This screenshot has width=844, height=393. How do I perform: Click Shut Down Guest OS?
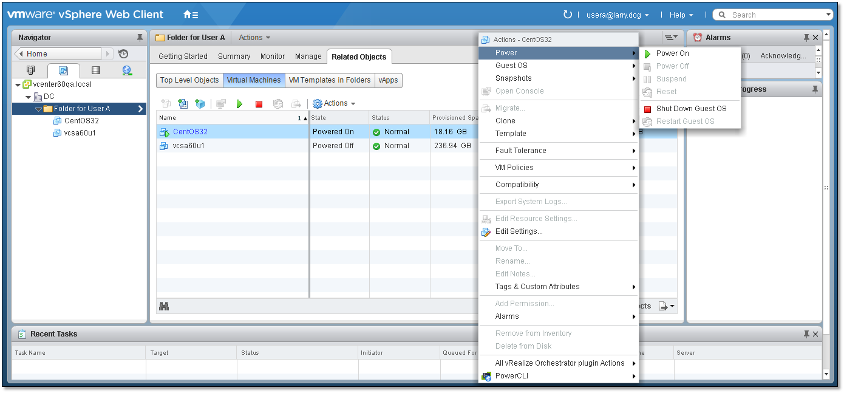(x=691, y=109)
